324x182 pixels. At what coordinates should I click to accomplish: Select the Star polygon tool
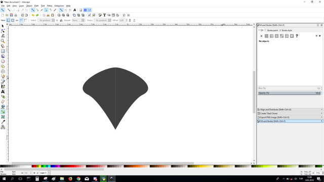3,66
